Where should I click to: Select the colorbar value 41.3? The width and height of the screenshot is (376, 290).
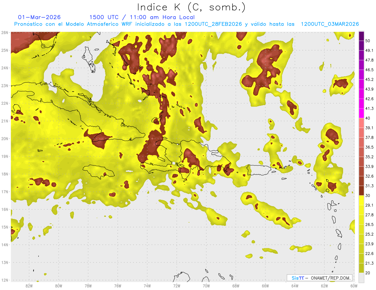(x=369, y=109)
